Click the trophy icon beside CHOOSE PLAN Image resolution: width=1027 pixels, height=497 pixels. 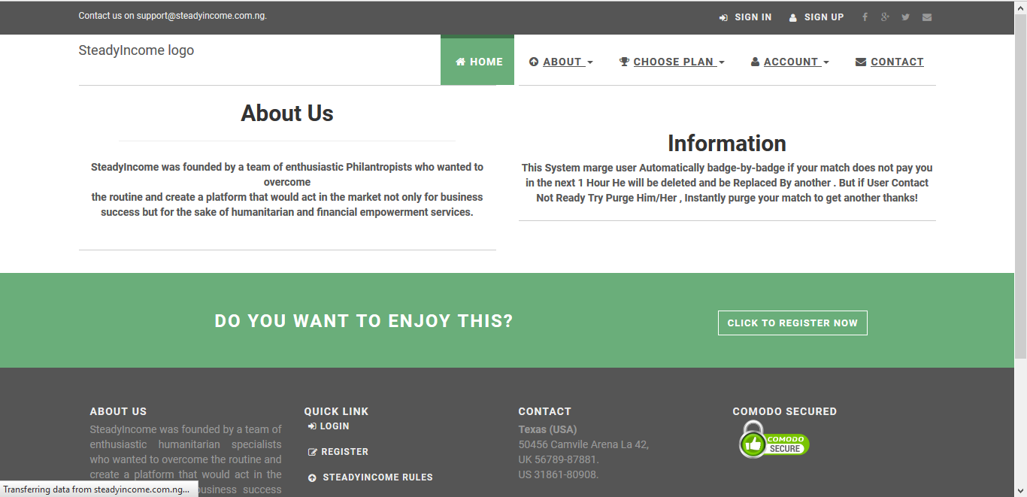click(624, 62)
